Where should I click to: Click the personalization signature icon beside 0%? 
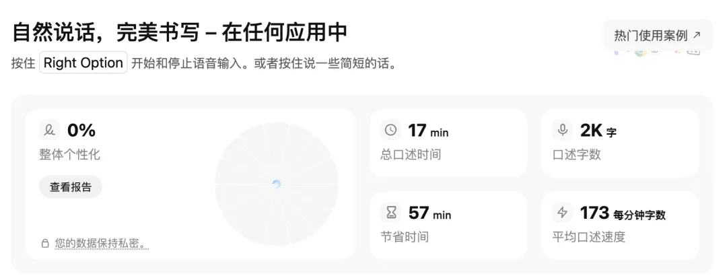(x=49, y=130)
